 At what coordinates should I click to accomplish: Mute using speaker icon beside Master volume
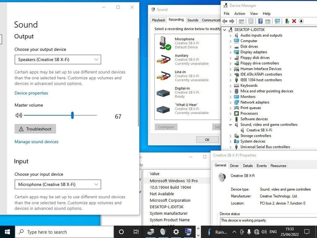pos(19,115)
